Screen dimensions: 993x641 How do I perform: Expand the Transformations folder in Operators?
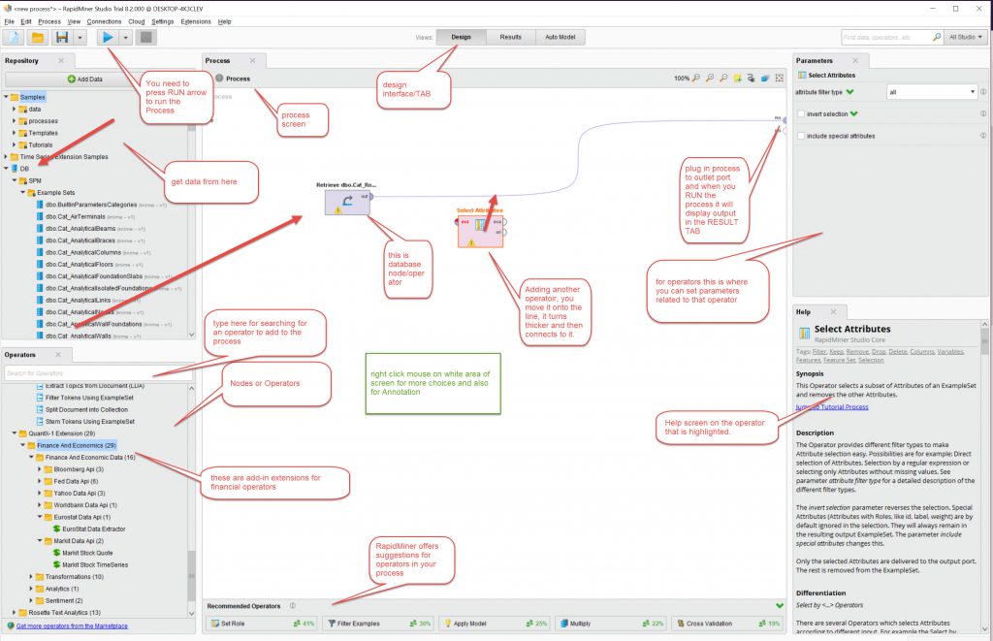pyautogui.click(x=33, y=576)
